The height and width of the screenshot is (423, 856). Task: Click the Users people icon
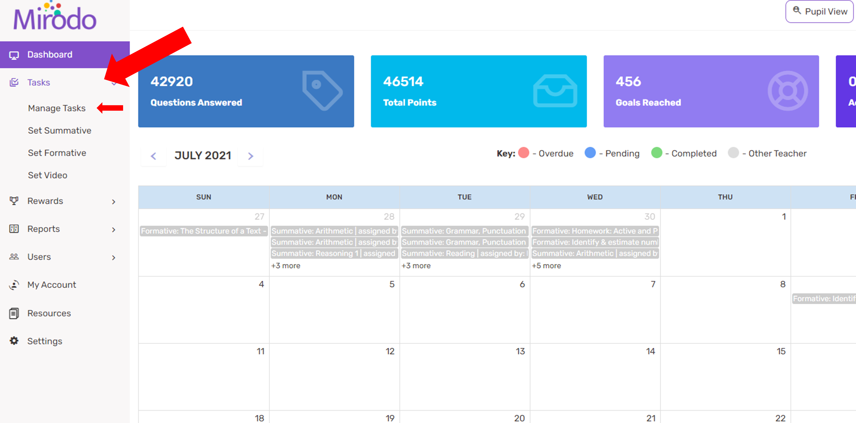[x=14, y=257]
